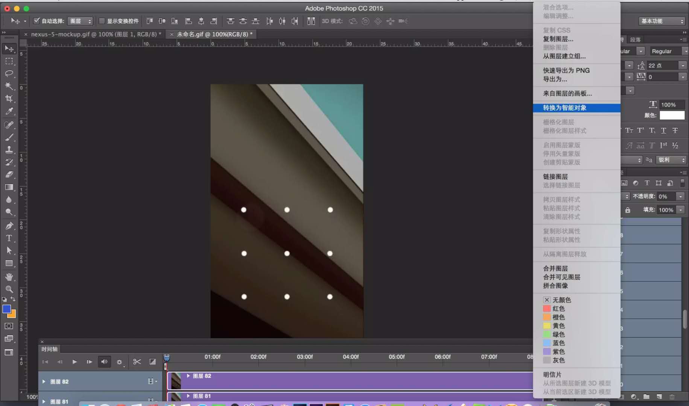Open the 基本功能 workspace dropdown
Image resolution: width=689 pixels, height=406 pixels.
[662, 21]
